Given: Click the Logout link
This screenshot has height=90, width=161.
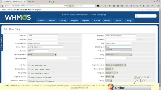Looking at the screenshot, I should tap(38, 10).
